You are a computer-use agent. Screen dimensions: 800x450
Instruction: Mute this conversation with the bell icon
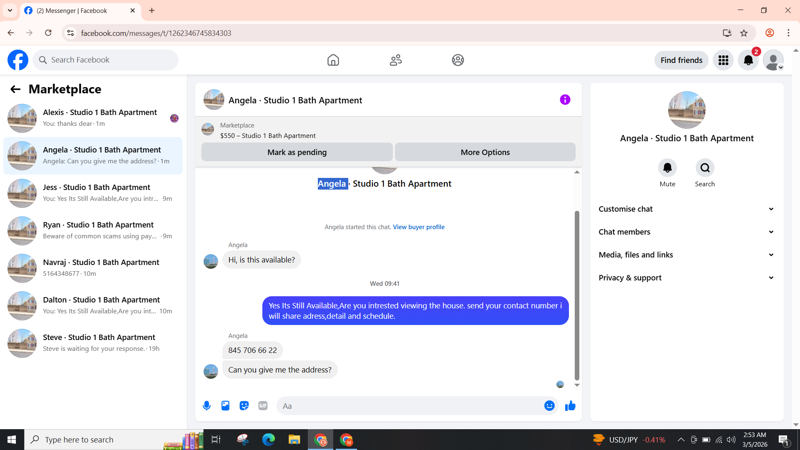click(x=667, y=168)
